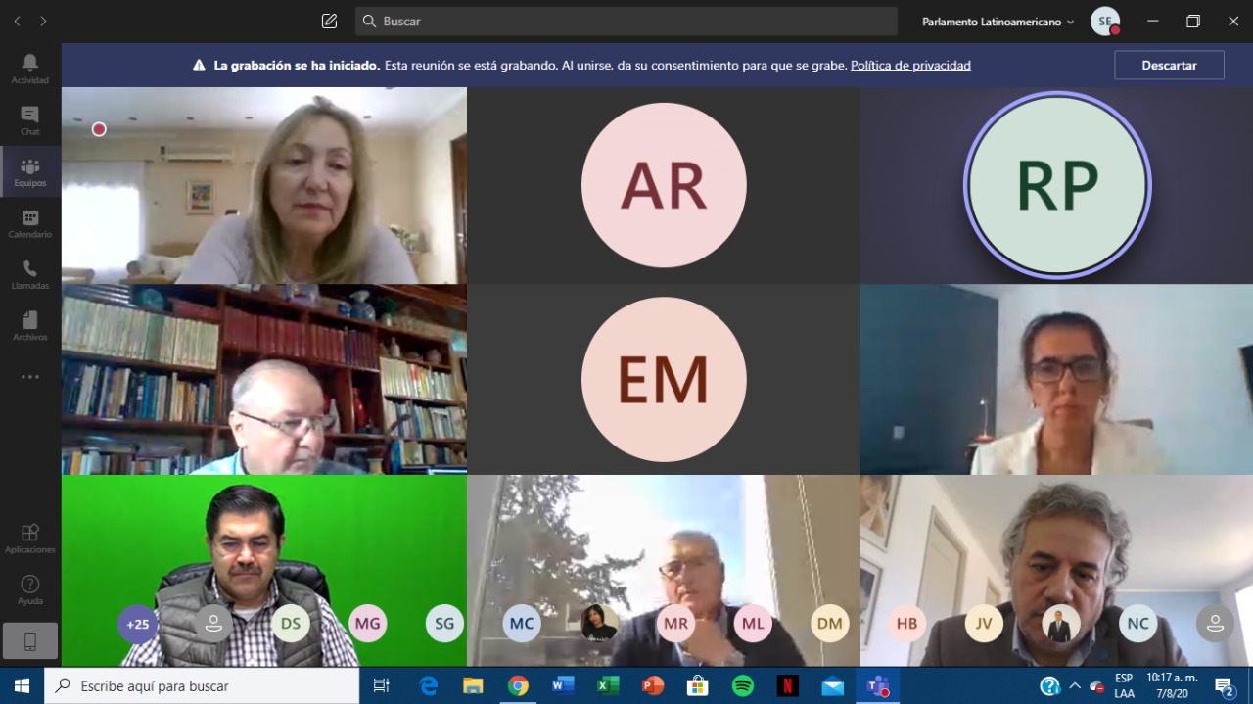Viewport: 1253px width, 704px height.
Task: Navigate back with the left arrow
Action: [17, 22]
